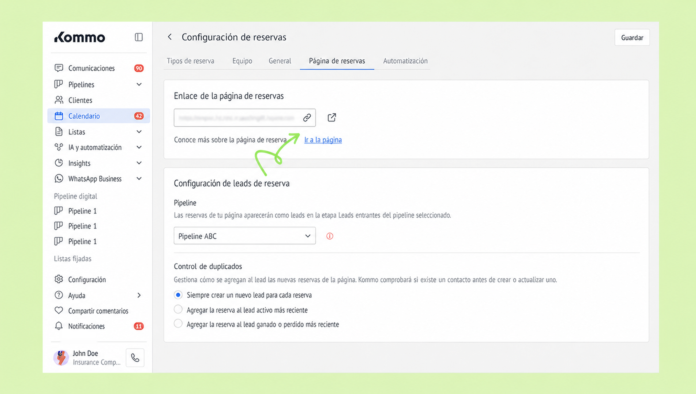Viewport: 696px width, 394px height.
Task: Copy booking page link with chain icon
Action: tap(307, 118)
